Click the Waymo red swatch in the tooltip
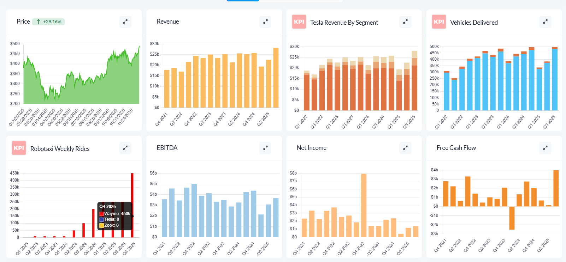 (101, 214)
